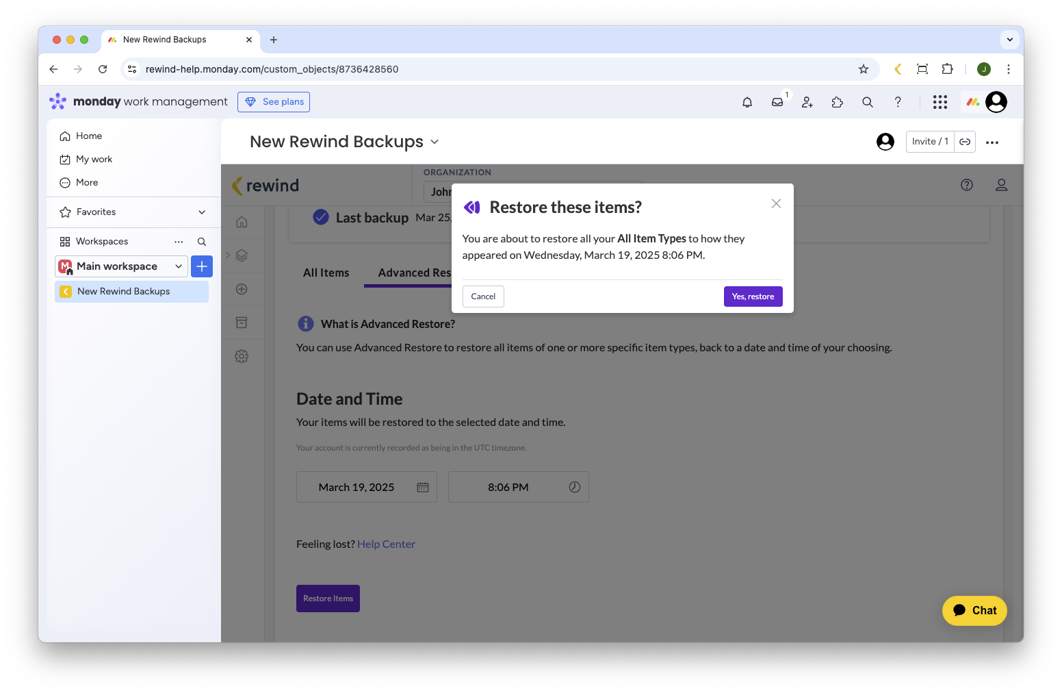Click the What is Advanced Restore info icon

point(306,324)
